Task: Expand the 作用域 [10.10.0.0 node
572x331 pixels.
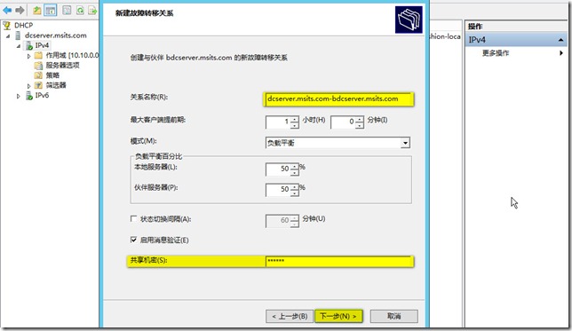Action: [x=28, y=56]
